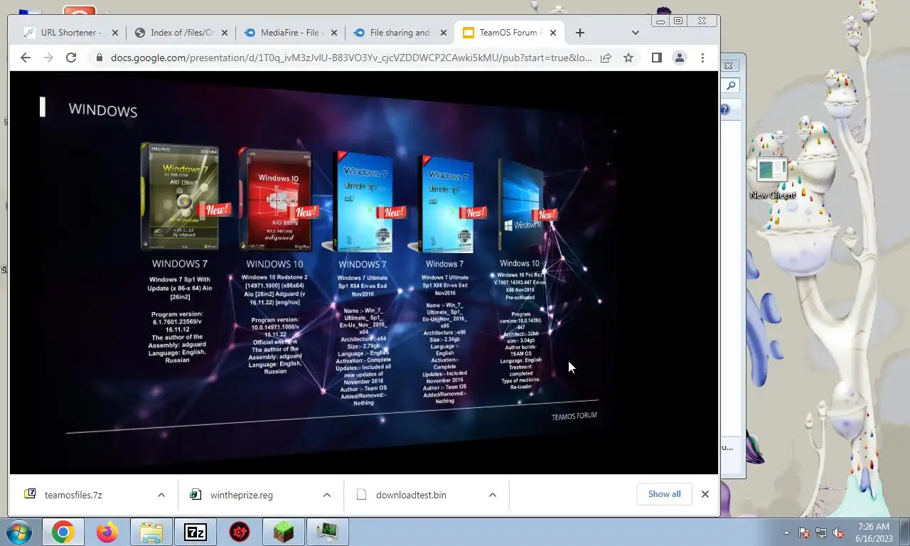Open the New Client desktop shortcut
Screen dimensions: 910x546
coord(772,178)
